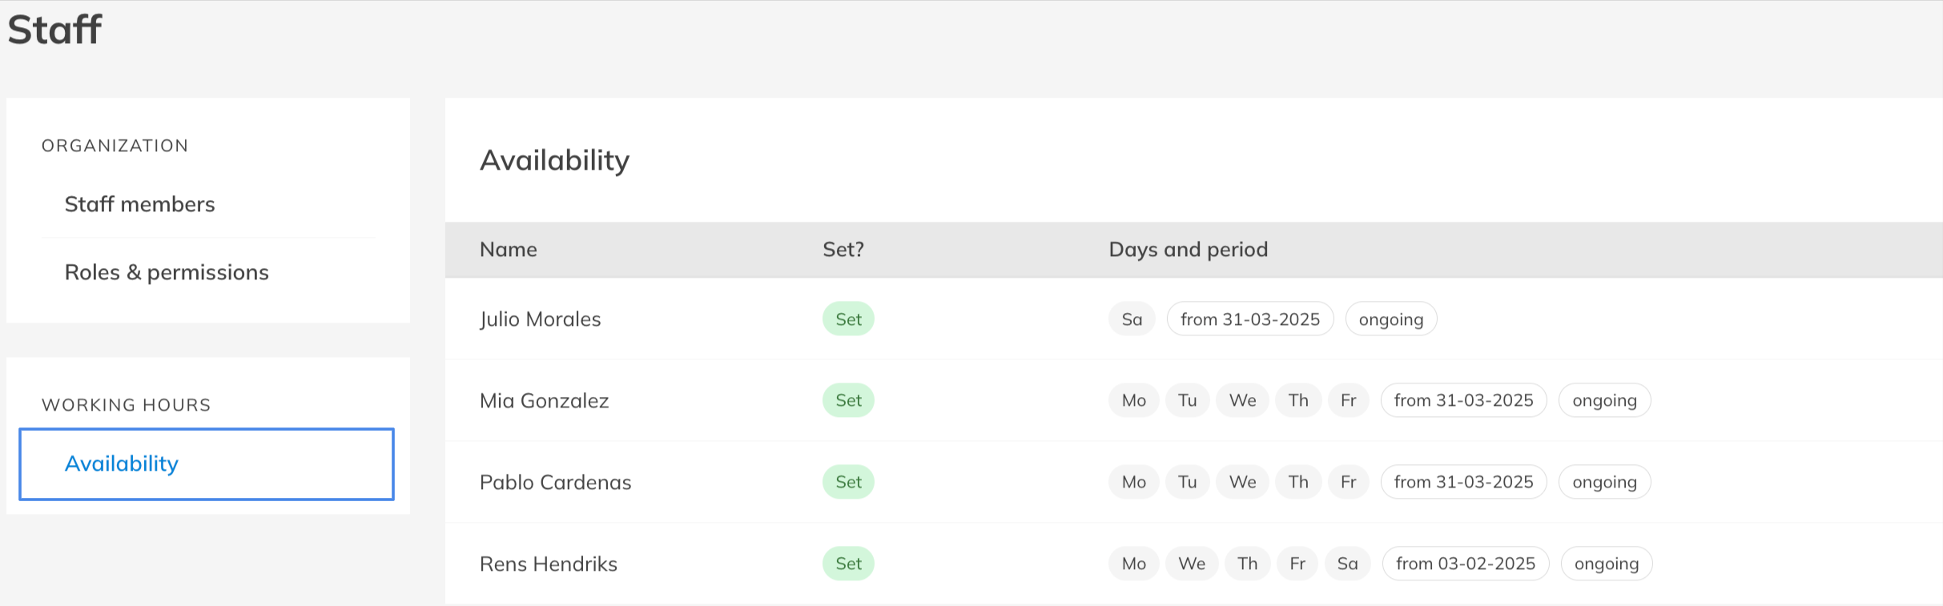Click Pablo Cardenas name
The image size is (1943, 606).
pyautogui.click(x=555, y=483)
